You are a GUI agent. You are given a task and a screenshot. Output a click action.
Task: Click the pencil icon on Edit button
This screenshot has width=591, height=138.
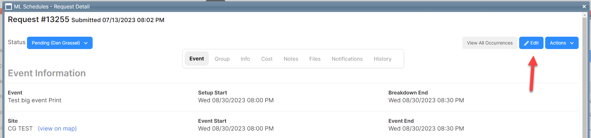pyautogui.click(x=526, y=43)
